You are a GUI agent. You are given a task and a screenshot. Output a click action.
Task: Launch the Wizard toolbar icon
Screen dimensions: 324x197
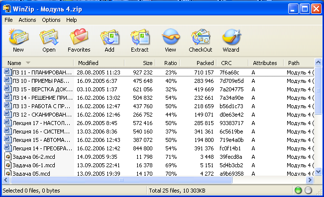click(231, 37)
